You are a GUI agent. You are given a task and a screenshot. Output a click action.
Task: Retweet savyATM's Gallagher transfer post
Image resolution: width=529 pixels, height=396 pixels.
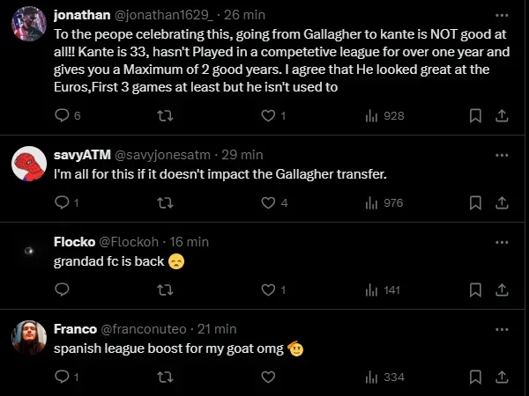165,203
